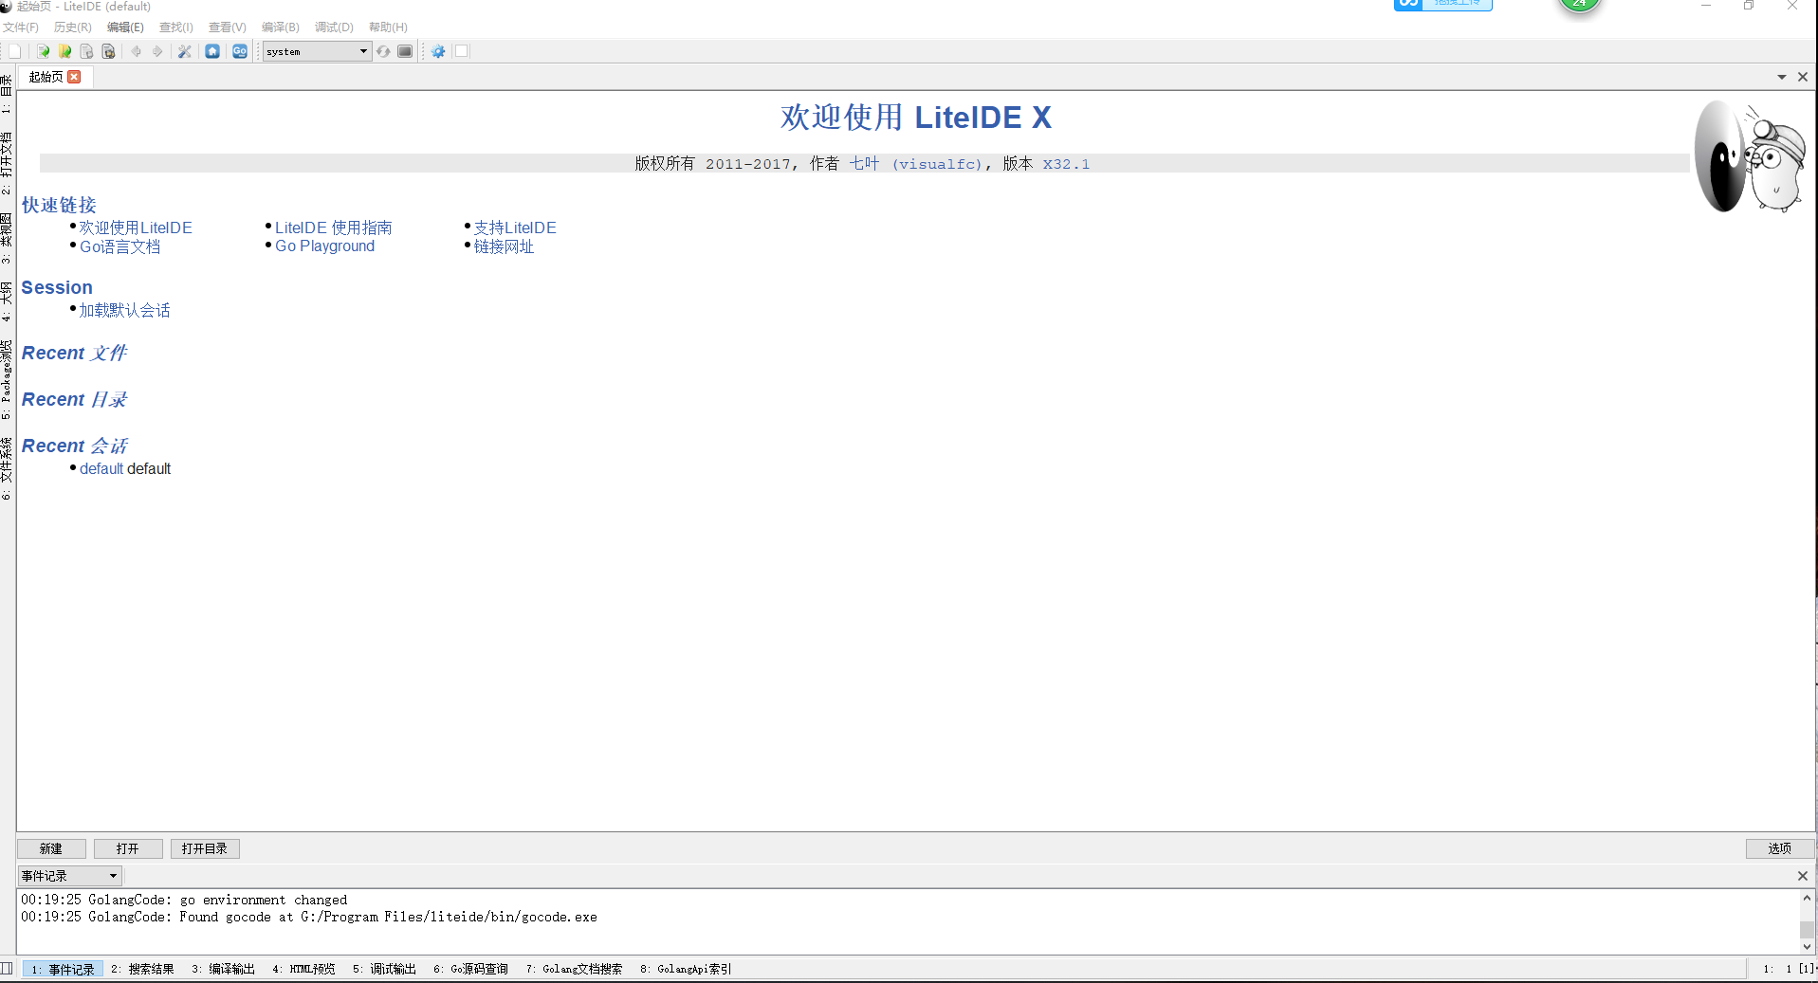Open options via wrench-screwdriver icon
Screen dimensions: 1818x983
click(185, 51)
